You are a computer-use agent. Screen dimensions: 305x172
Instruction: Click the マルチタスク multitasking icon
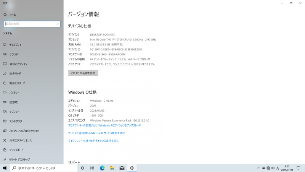point(5,121)
